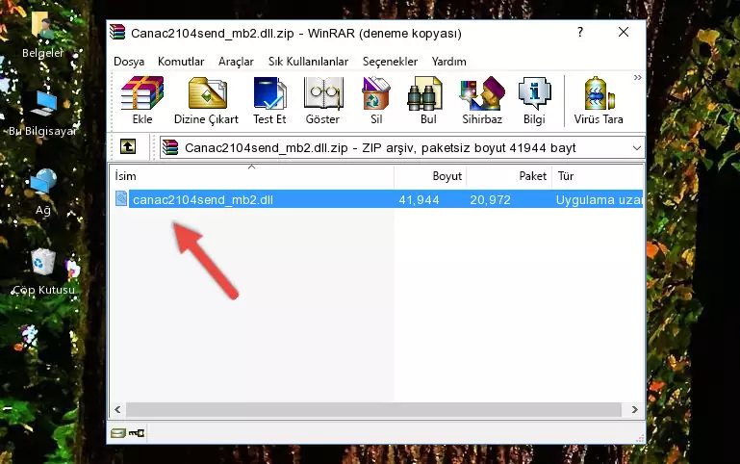Go up one folder level
This screenshot has width=740, height=464.
128,146
